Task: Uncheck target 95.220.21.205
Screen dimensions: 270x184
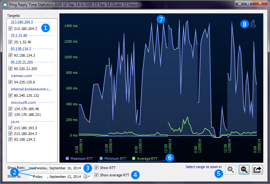Action: click(11, 69)
